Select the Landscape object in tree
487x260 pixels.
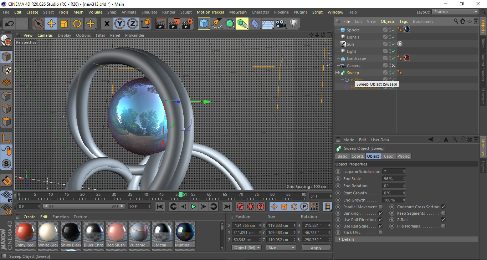356,58
